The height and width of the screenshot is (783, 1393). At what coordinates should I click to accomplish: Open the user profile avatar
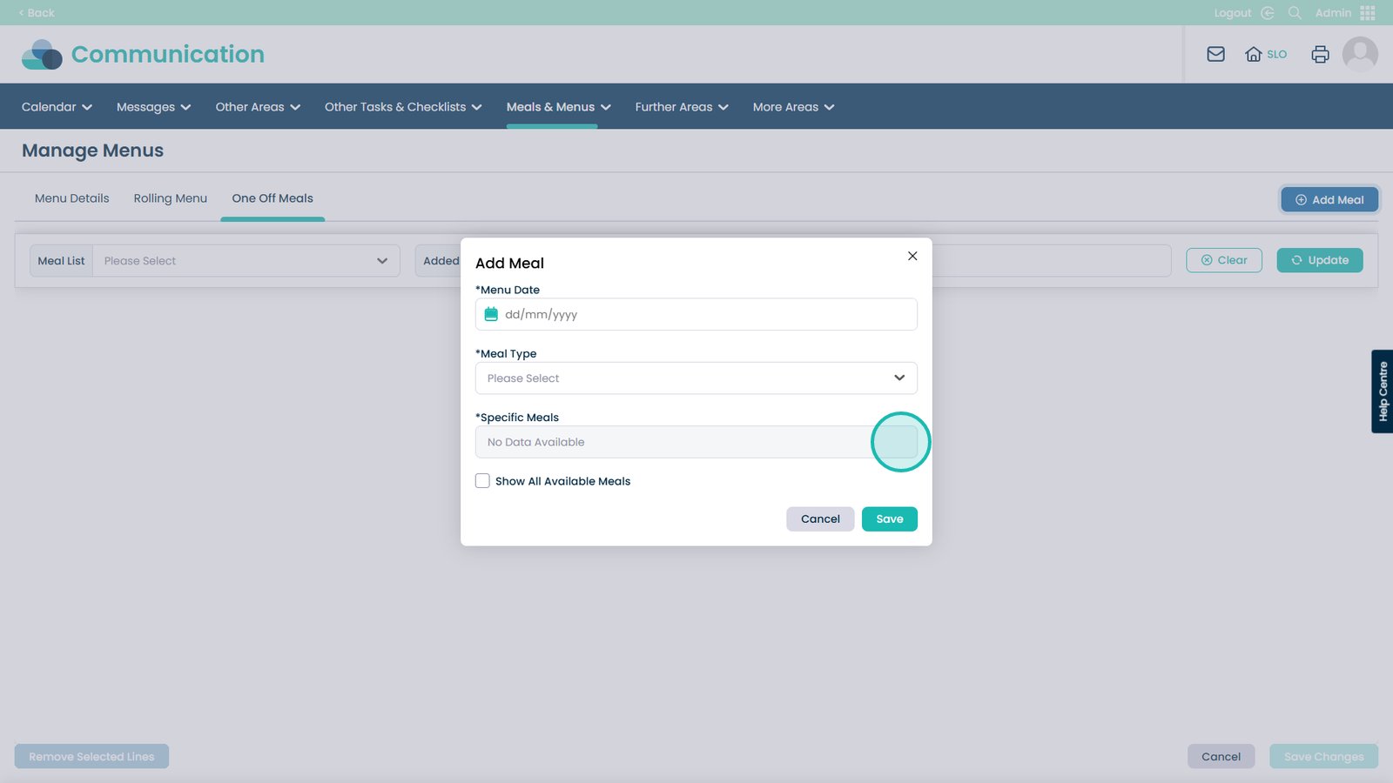1359,54
